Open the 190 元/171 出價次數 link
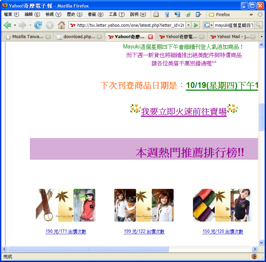 pyautogui.click(x=66, y=231)
